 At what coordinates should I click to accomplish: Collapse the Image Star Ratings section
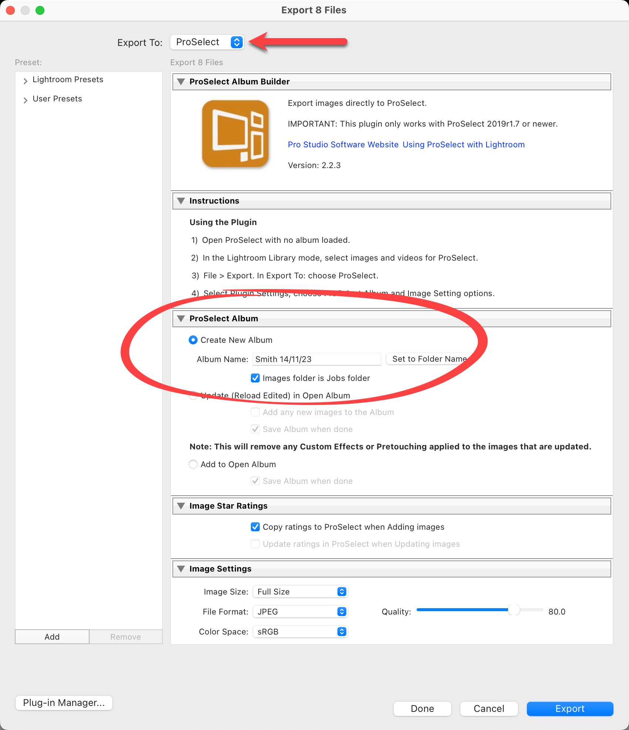[181, 506]
